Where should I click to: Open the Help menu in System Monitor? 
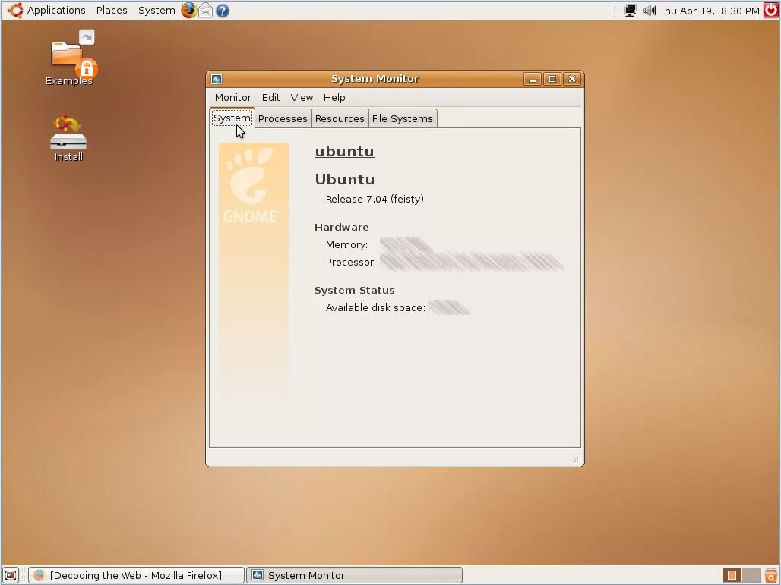334,97
